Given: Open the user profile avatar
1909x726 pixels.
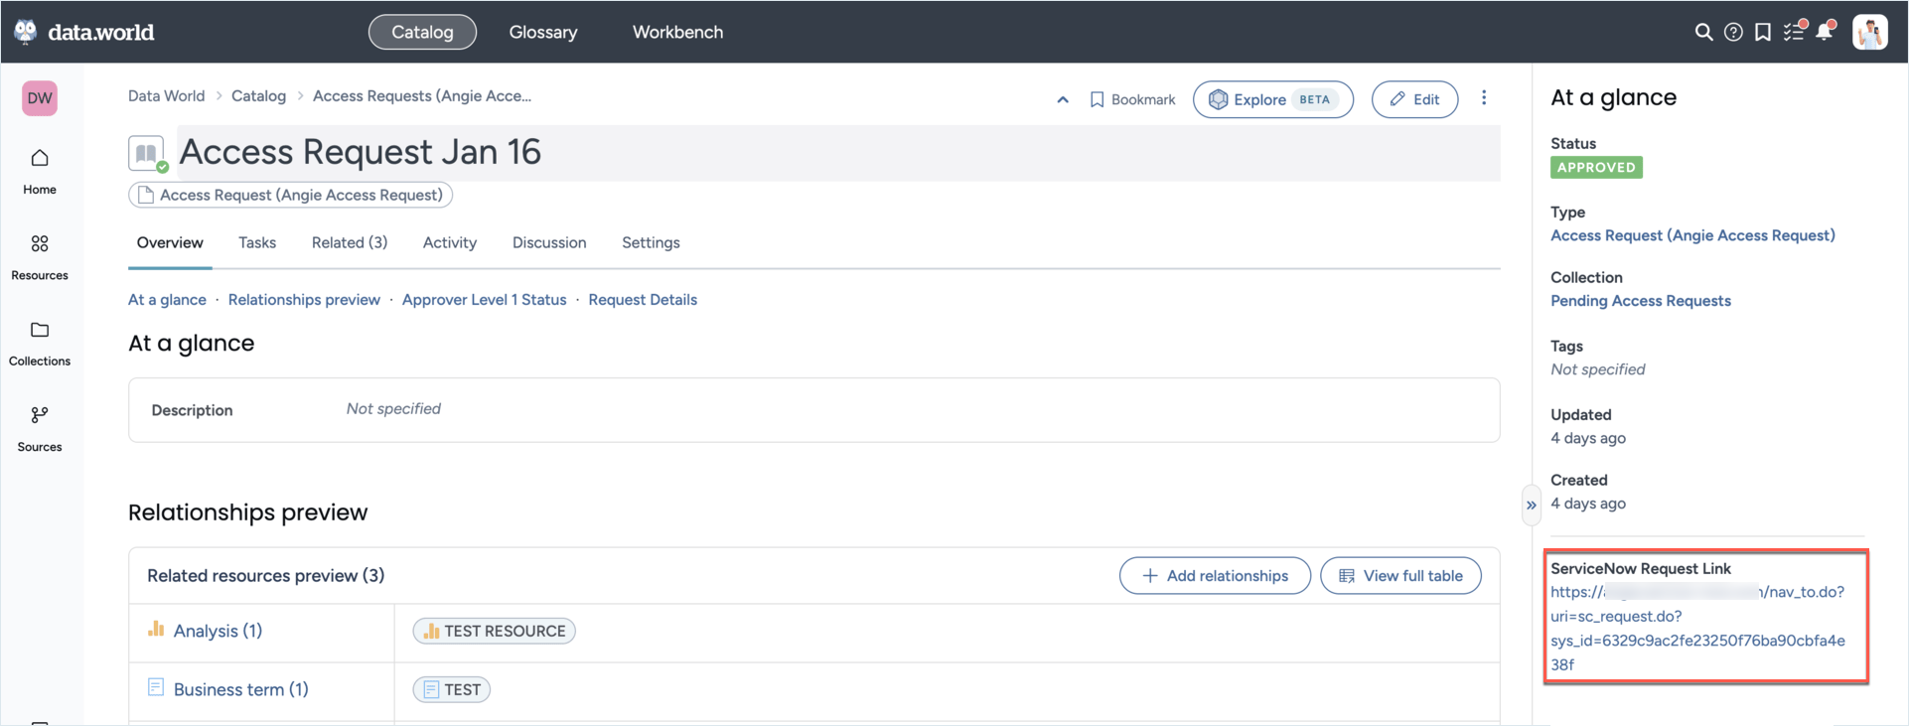Looking at the screenshot, I should [1869, 32].
